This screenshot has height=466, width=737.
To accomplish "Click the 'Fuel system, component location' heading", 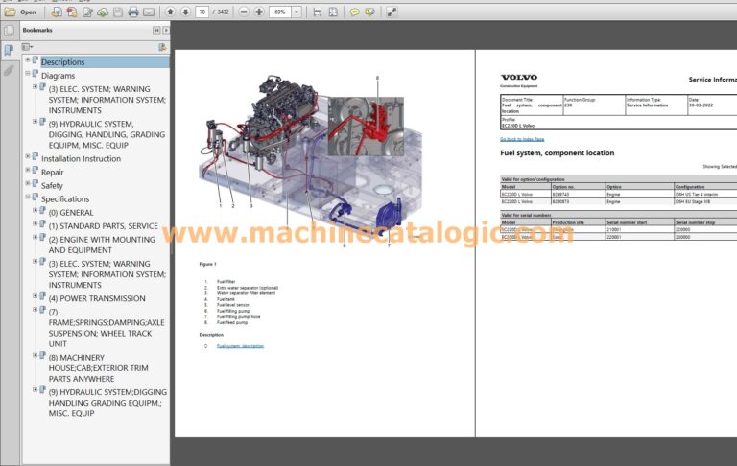I will (557, 153).
